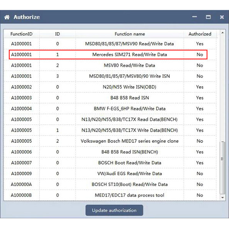
Task: Select BOSCH Boot Read/Write Data row
Action: (110, 163)
